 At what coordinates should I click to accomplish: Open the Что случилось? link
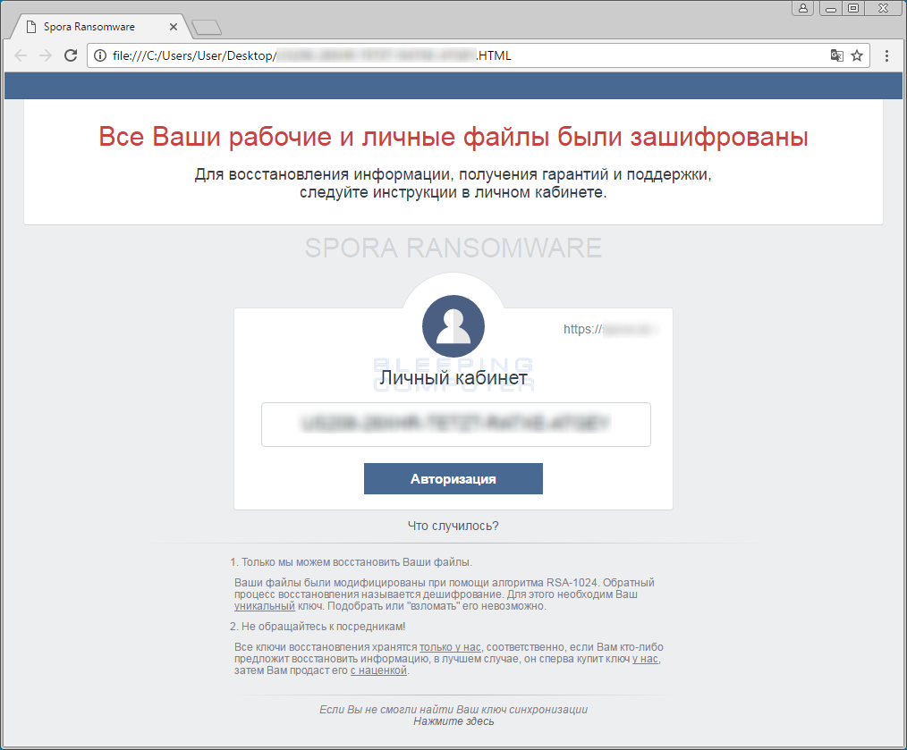pyautogui.click(x=453, y=526)
